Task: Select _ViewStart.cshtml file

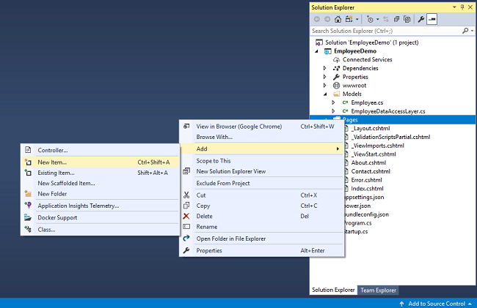Action: click(374, 154)
